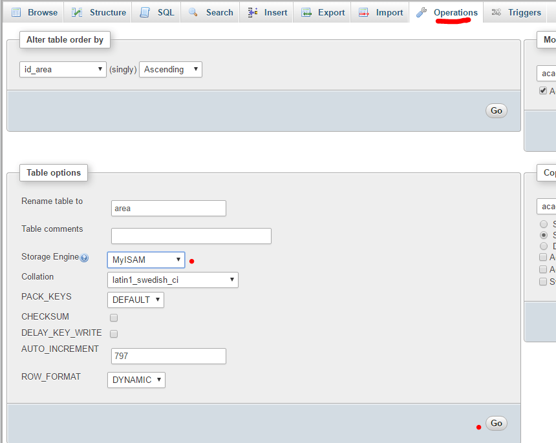This screenshot has width=556, height=443.
Task: Select the Export icon
Action: click(306, 12)
